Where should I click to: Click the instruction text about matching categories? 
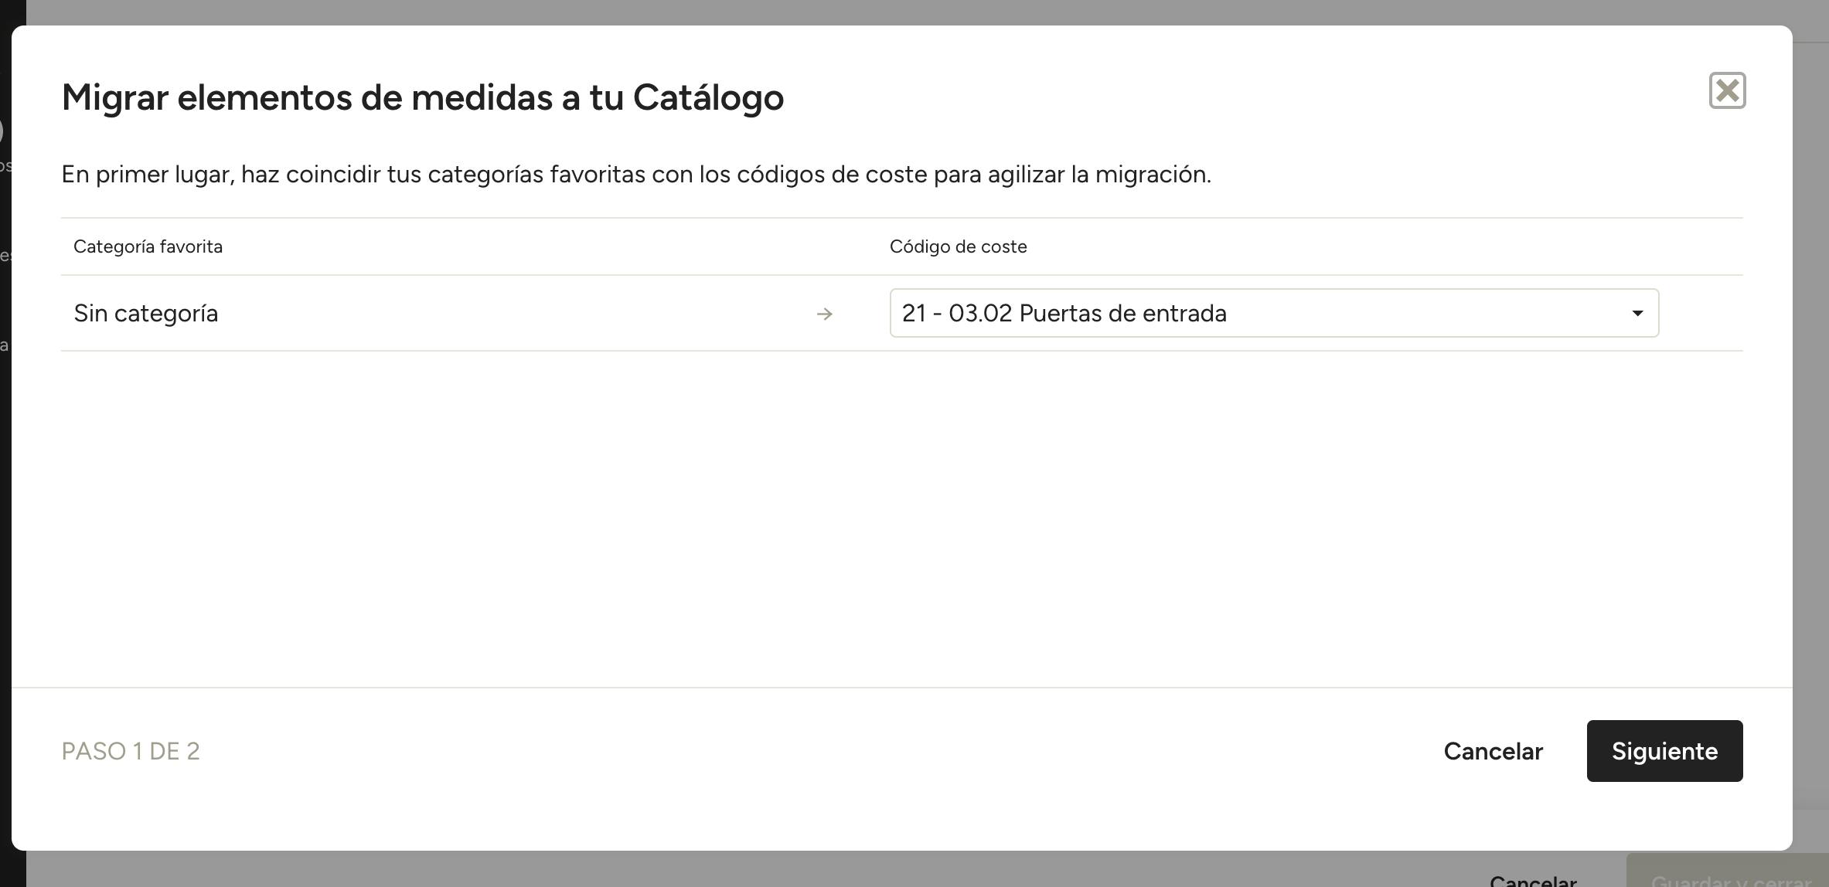636,175
